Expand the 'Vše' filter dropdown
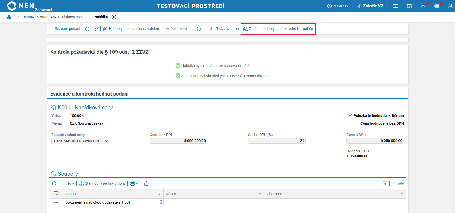The width and height of the screenshot is (455, 213). point(399,184)
